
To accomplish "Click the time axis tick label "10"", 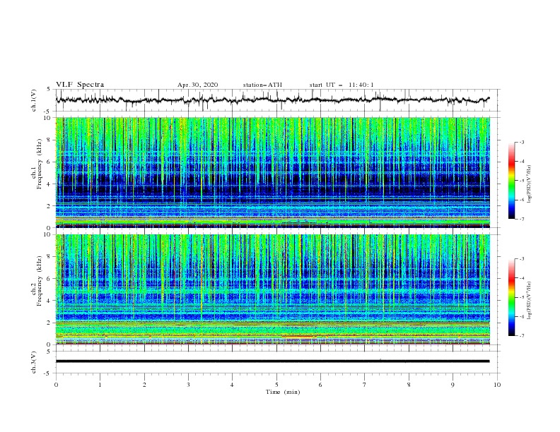I will point(497,385).
